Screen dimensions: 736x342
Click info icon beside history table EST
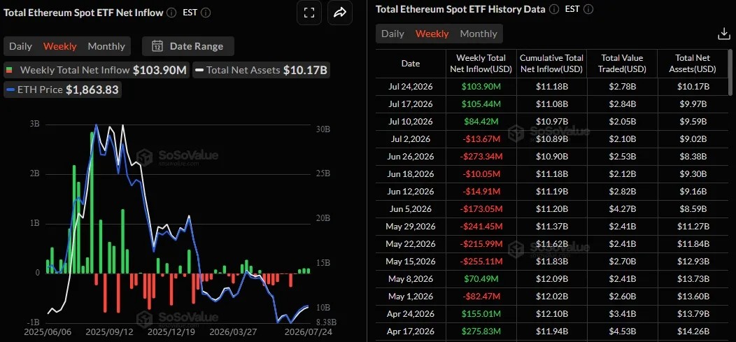[588, 9]
